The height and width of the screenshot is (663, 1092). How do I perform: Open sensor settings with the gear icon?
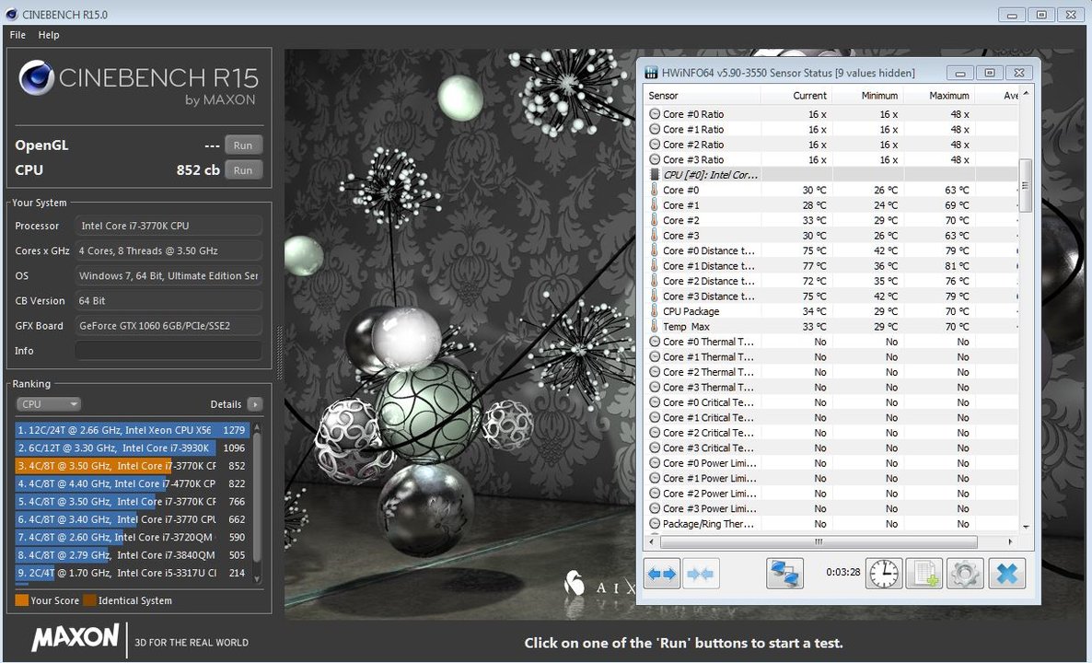[965, 574]
